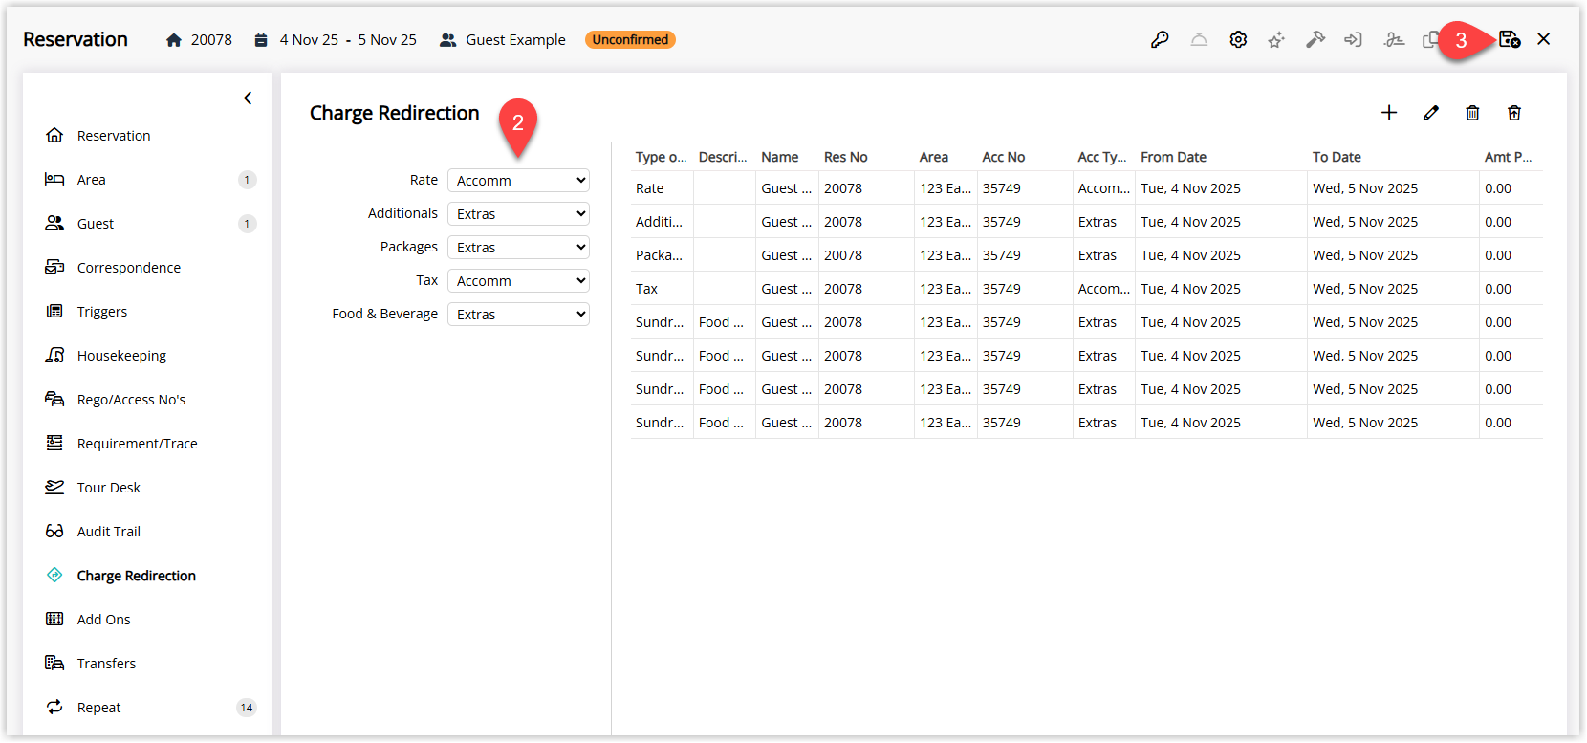The height and width of the screenshot is (743, 1587).
Task: Open the Audit Trail section
Action: point(109,532)
